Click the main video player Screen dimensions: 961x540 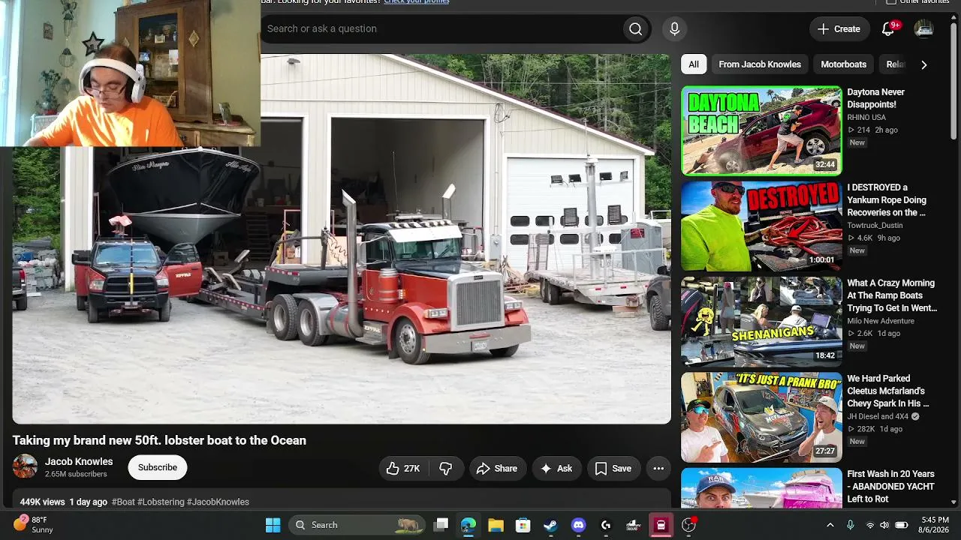(342, 238)
